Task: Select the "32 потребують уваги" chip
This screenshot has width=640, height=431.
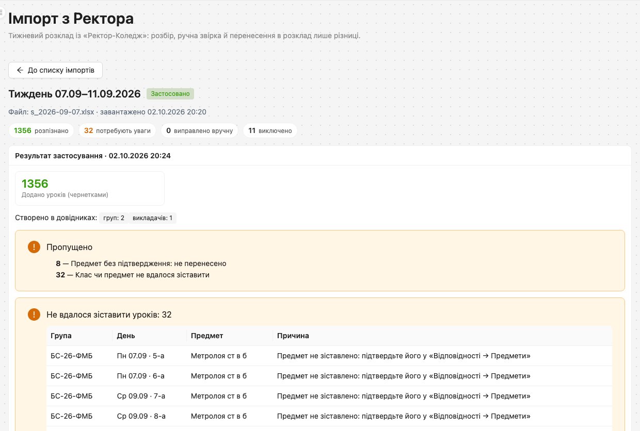Action: pyautogui.click(x=117, y=131)
